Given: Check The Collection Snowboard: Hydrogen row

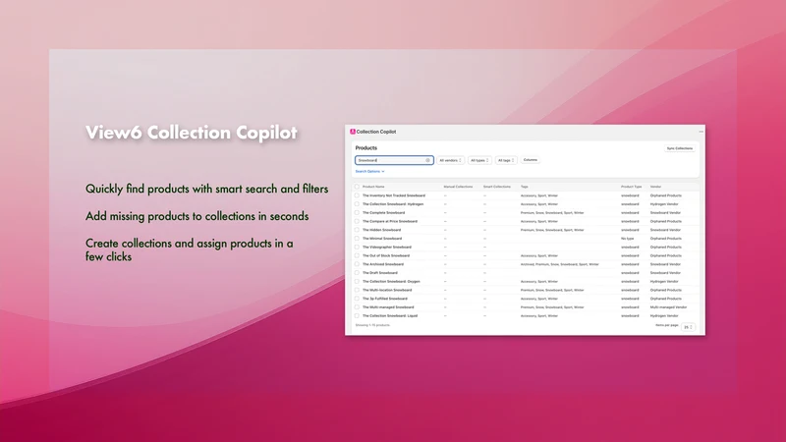Looking at the screenshot, I should (x=357, y=204).
